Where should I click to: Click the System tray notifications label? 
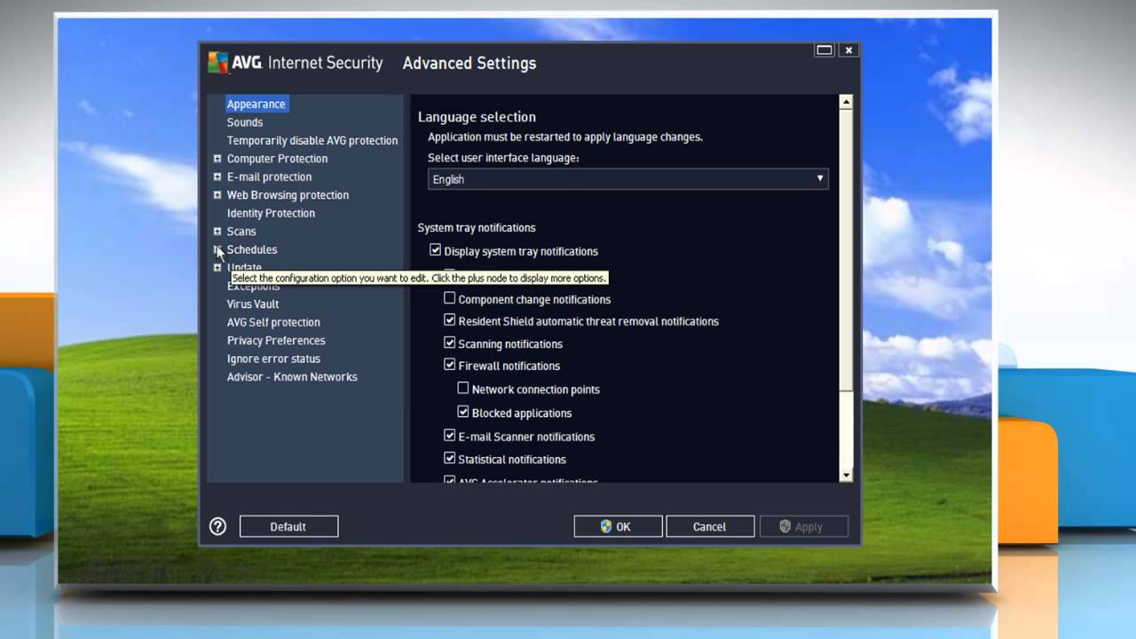click(x=477, y=228)
